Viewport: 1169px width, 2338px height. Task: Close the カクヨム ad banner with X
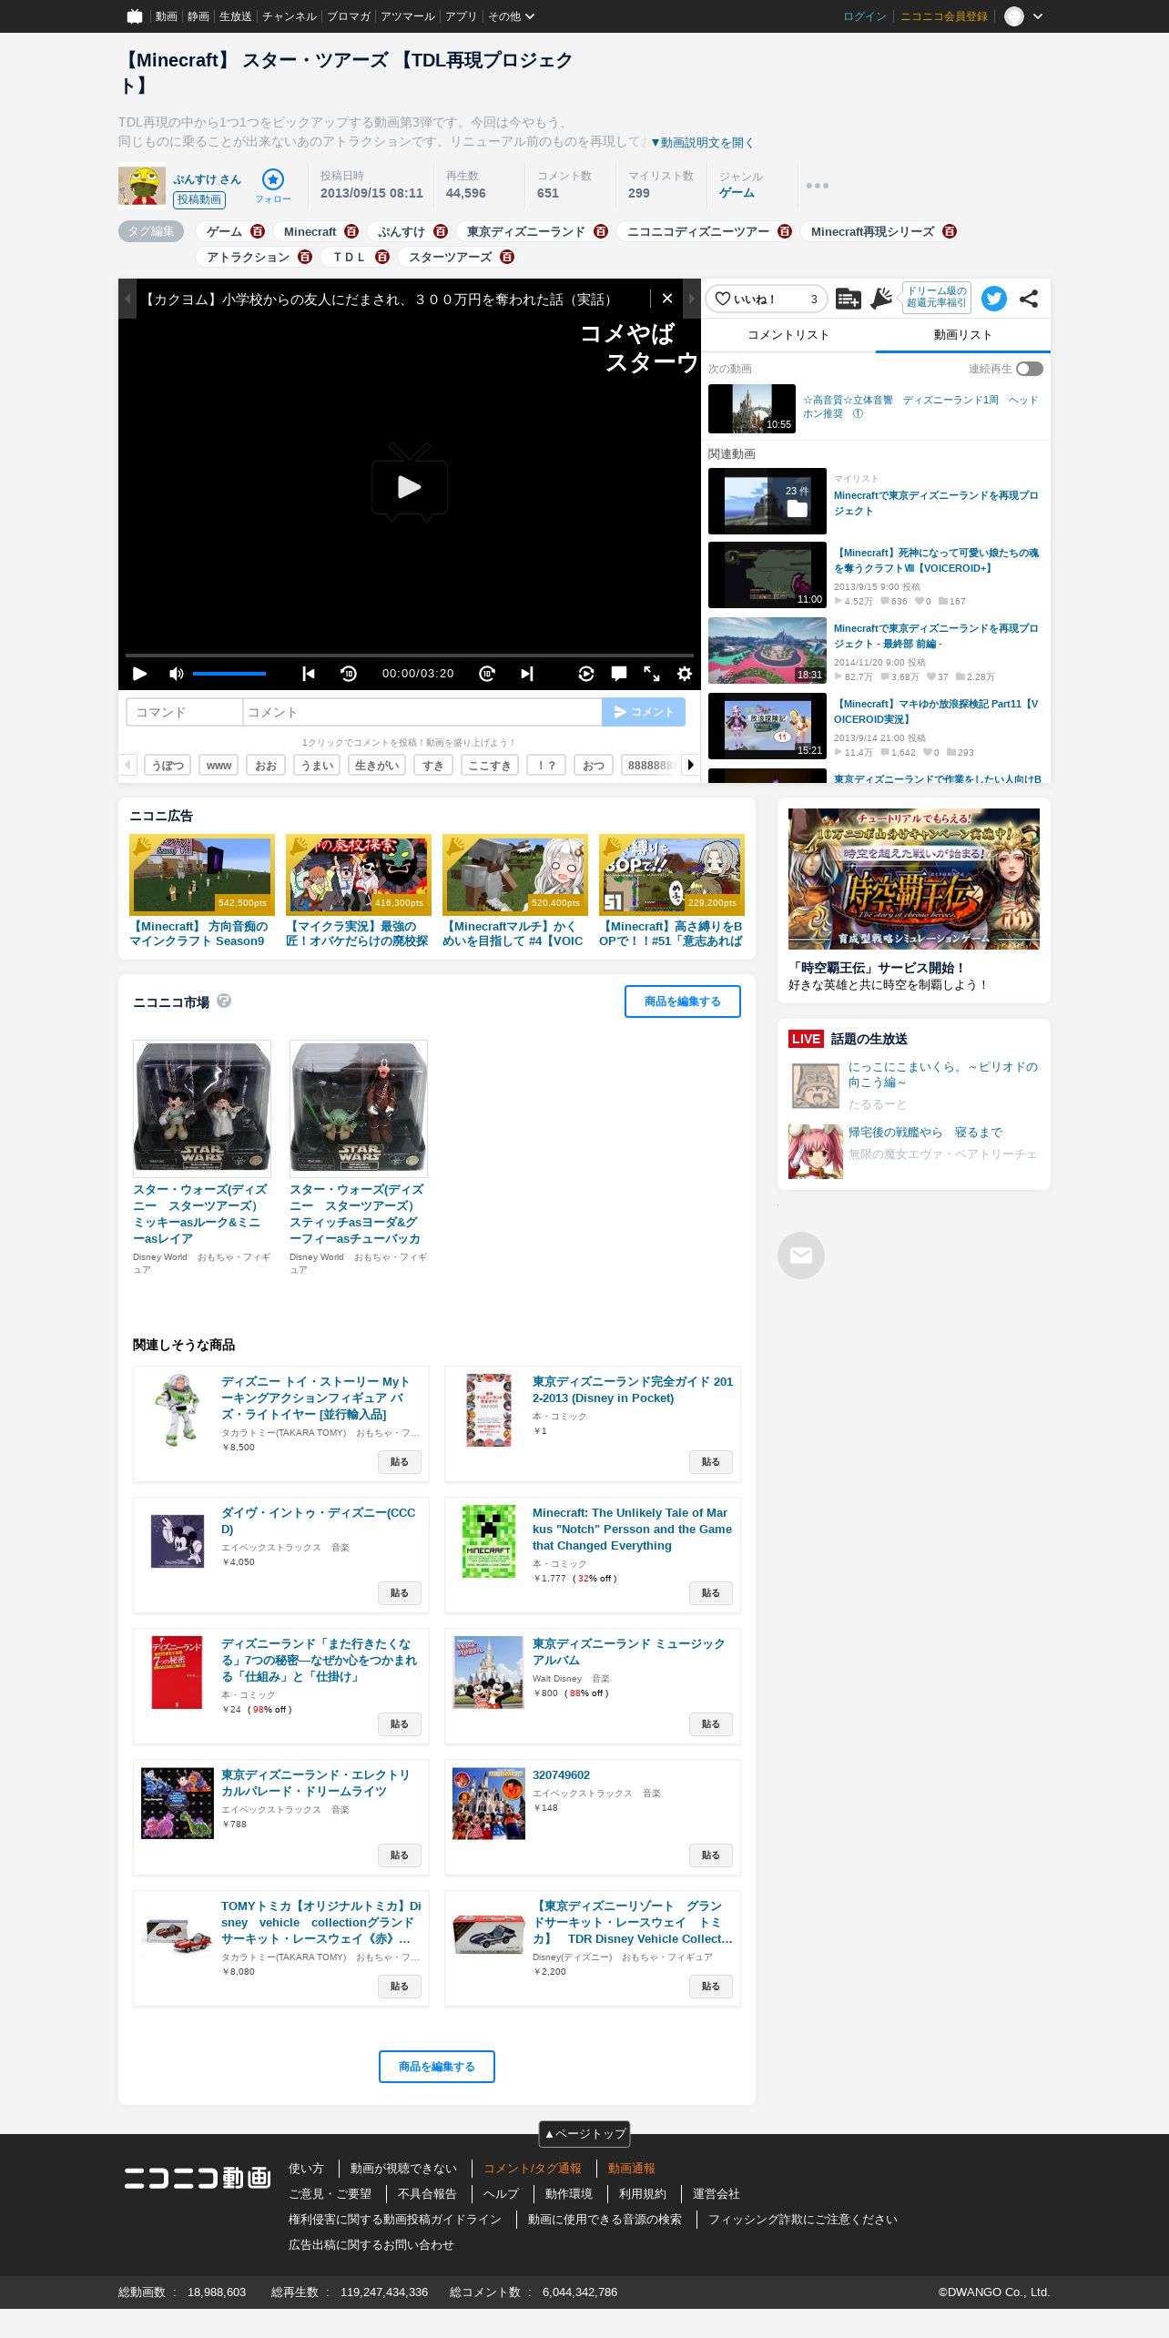(667, 299)
